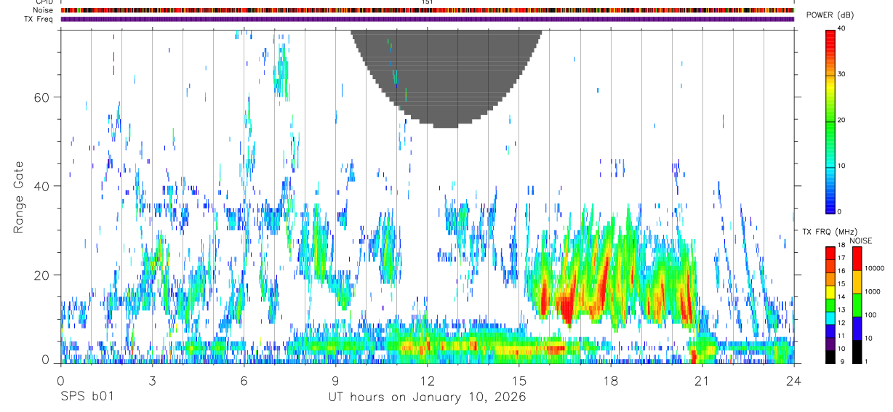Click the x-axis tick label "15"
The width and height of the screenshot is (893, 412).
[518, 381]
